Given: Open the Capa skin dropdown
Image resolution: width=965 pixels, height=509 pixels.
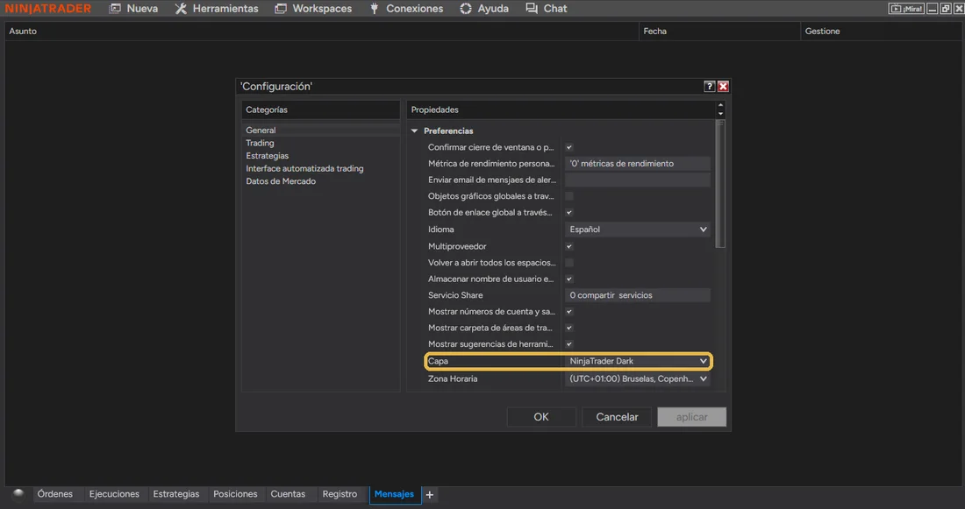Looking at the screenshot, I should [x=637, y=361].
